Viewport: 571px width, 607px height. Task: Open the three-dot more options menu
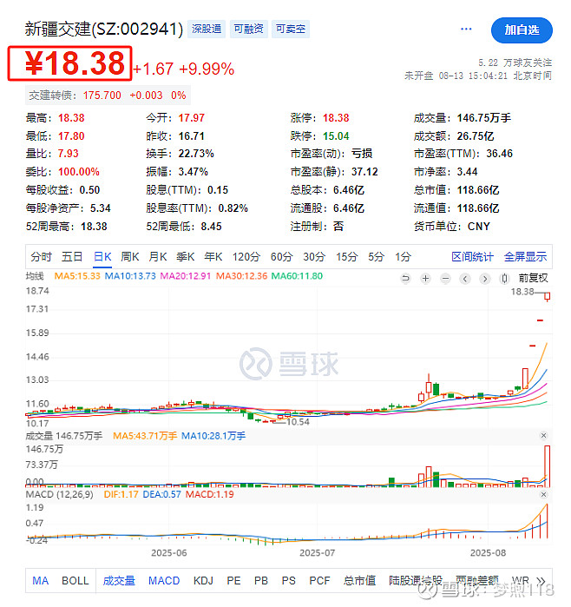(x=466, y=29)
